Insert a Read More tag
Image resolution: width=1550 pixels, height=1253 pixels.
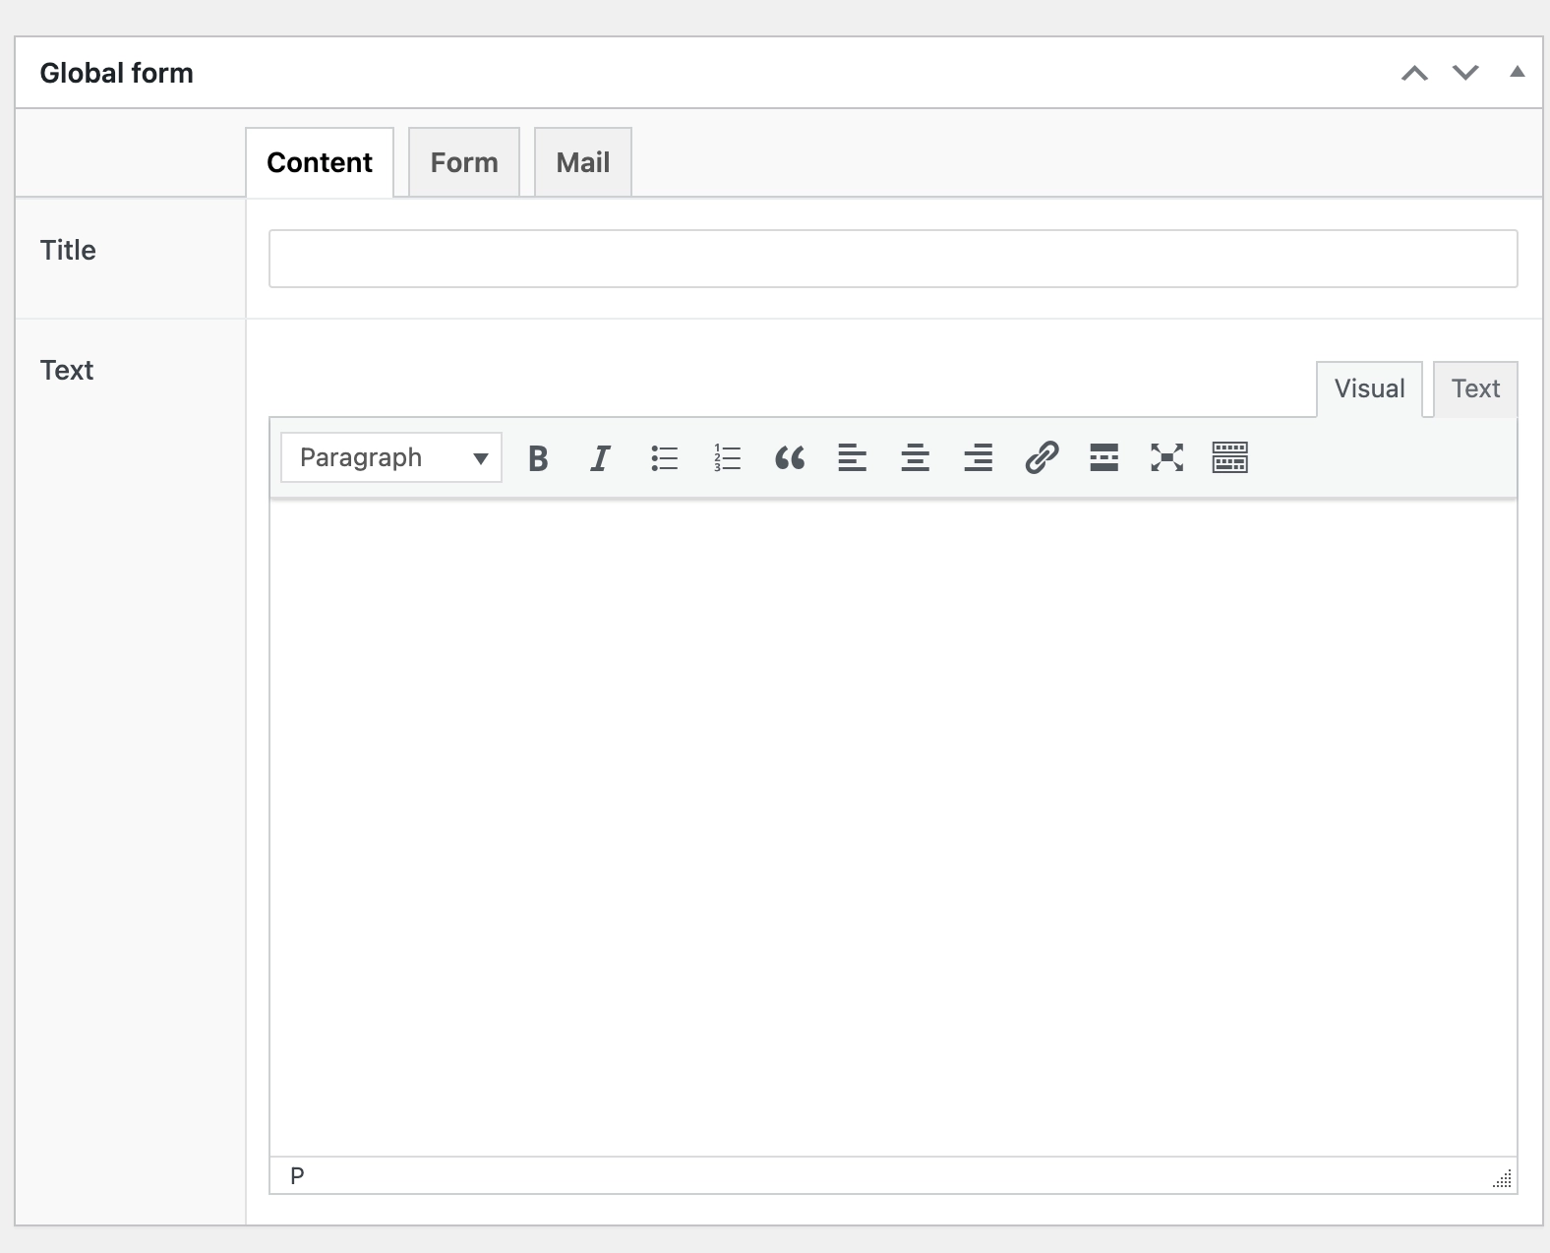coord(1103,458)
